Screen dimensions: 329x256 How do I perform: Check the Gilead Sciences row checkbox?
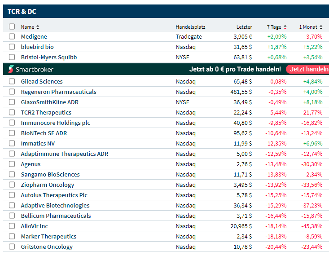point(12,82)
